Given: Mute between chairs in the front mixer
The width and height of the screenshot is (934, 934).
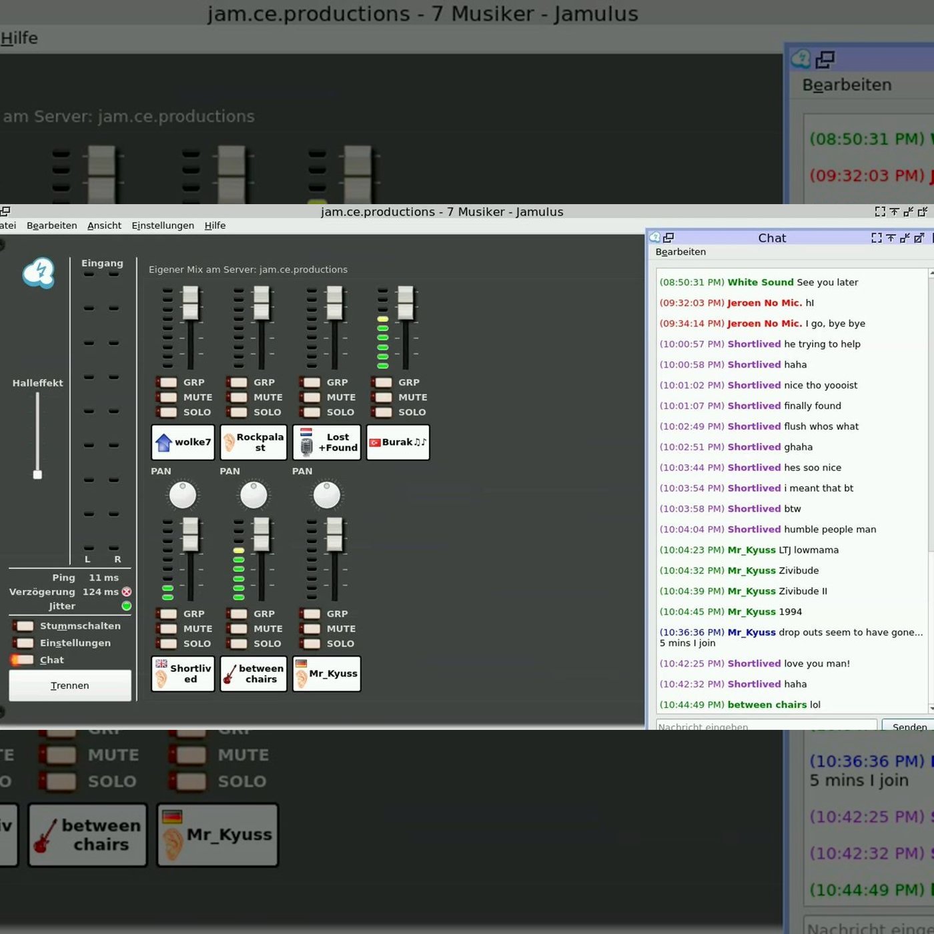Looking at the screenshot, I should pos(237,628).
